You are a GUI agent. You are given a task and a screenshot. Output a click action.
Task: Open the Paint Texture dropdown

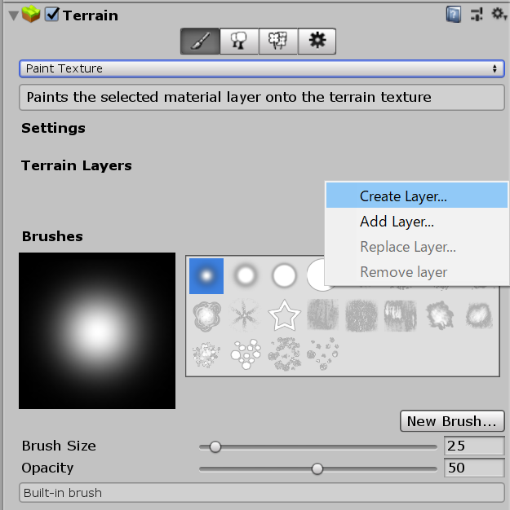click(261, 68)
